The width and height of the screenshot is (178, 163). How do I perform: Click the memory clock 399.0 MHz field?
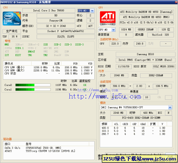tap(119, 86)
